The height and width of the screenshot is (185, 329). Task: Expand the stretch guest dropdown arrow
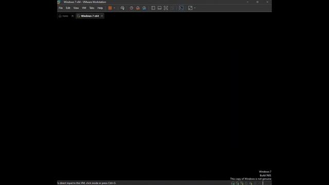pyautogui.click(x=195, y=8)
